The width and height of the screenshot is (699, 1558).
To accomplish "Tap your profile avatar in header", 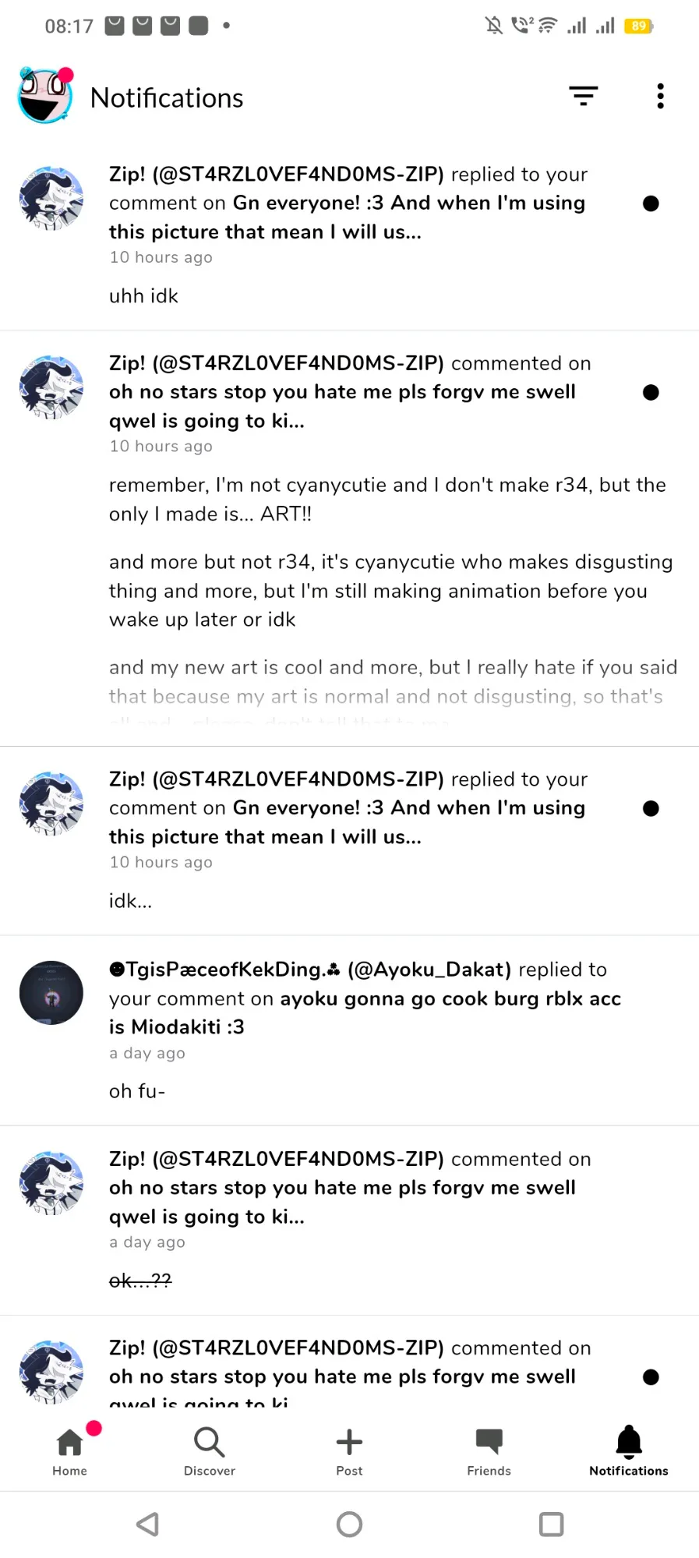I will coord(45,96).
